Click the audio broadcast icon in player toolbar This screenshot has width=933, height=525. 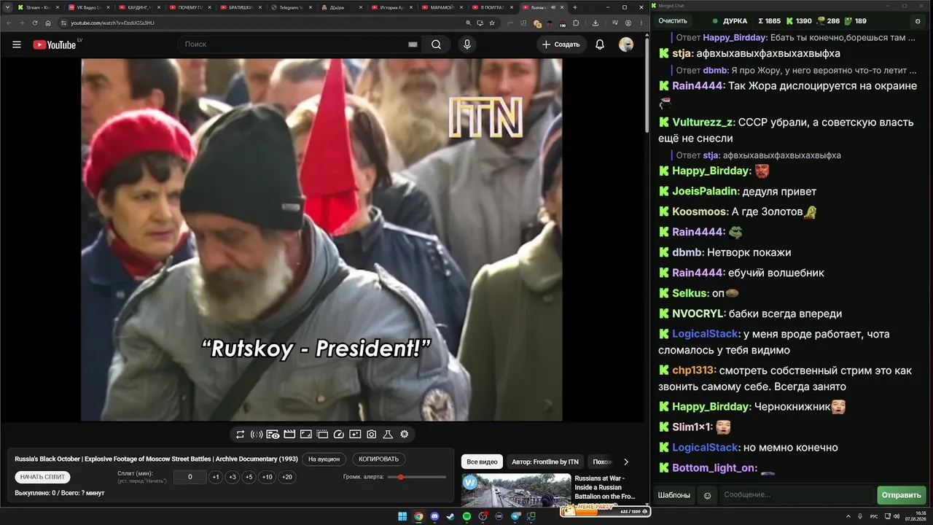(257, 435)
